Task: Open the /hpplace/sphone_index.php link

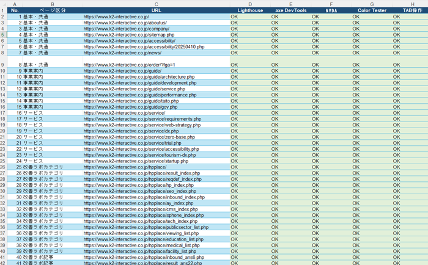Action: [144, 215]
